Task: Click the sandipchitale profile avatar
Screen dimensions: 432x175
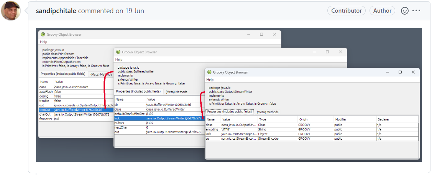Action: pos(11,11)
